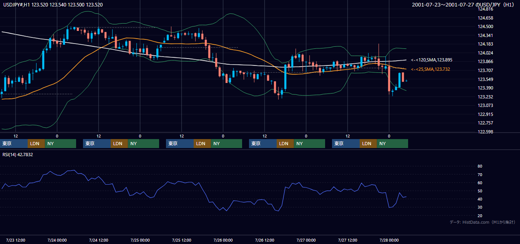Select the 2001-07-23〜2001-07-27 USD/JPY title
Screen dimensions: 520x244
pos(463,4)
